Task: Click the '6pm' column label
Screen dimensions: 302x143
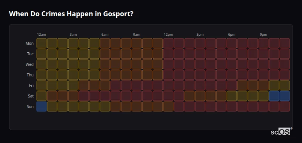Action: (232, 35)
